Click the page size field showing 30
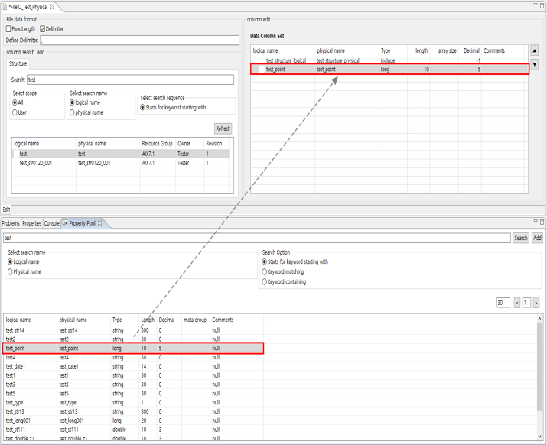Image resolution: width=547 pixels, height=445 pixels. click(503, 303)
